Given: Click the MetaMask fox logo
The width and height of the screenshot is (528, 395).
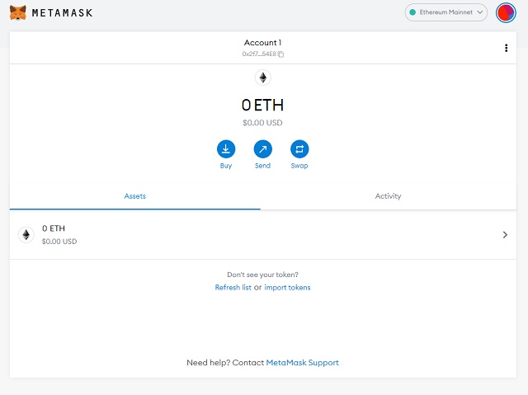Looking at the screenshot, I should point(18,13).
